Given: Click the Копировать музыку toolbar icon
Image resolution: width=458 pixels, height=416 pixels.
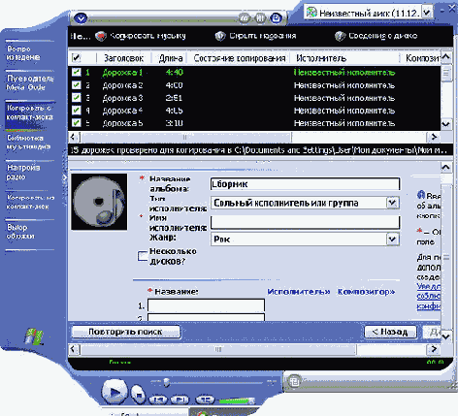Looking at the screenshot, I should (101, 36).
